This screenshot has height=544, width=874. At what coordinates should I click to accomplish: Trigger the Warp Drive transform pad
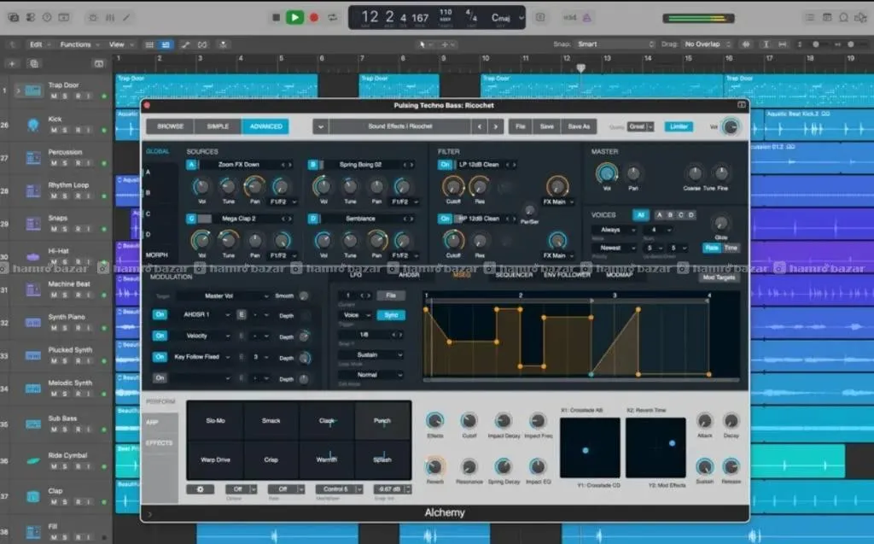point(215,459)
